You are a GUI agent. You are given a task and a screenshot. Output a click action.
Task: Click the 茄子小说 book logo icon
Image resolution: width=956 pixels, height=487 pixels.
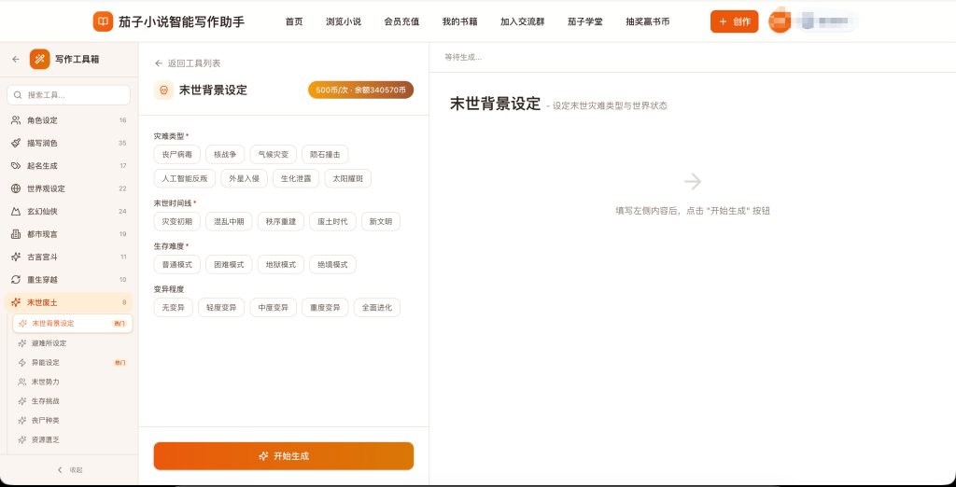[103, 21]
